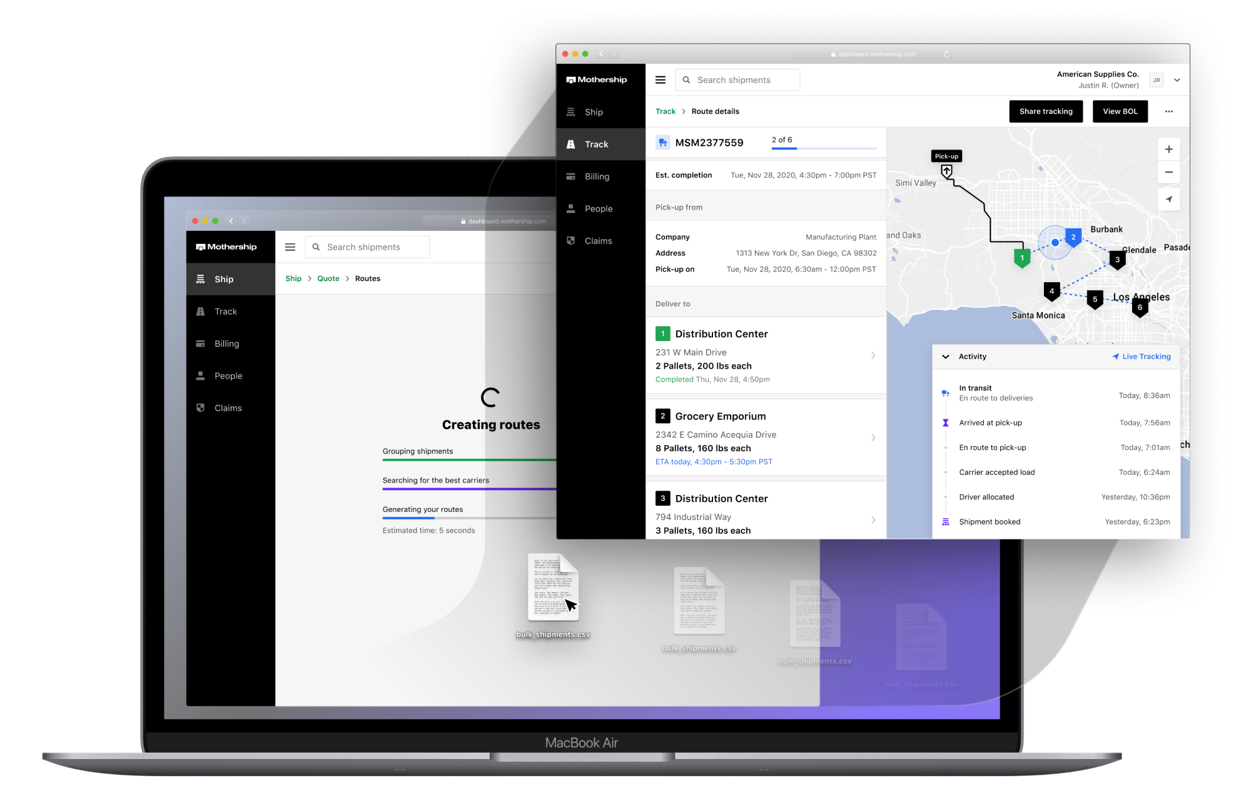Image resolution: width=1251 pixels, height=801 pixels.
Task: Select the Track menu item in nav
Action: [x=597, y=144]
